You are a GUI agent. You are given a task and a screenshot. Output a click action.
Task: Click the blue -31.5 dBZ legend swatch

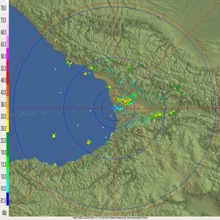click(x=8, y=199)
